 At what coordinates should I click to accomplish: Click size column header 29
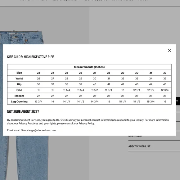[123, 73]
